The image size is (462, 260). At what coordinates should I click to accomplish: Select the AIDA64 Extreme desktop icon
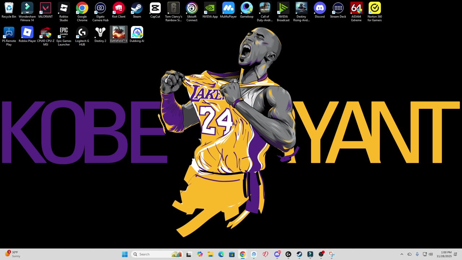pos(356,12)
